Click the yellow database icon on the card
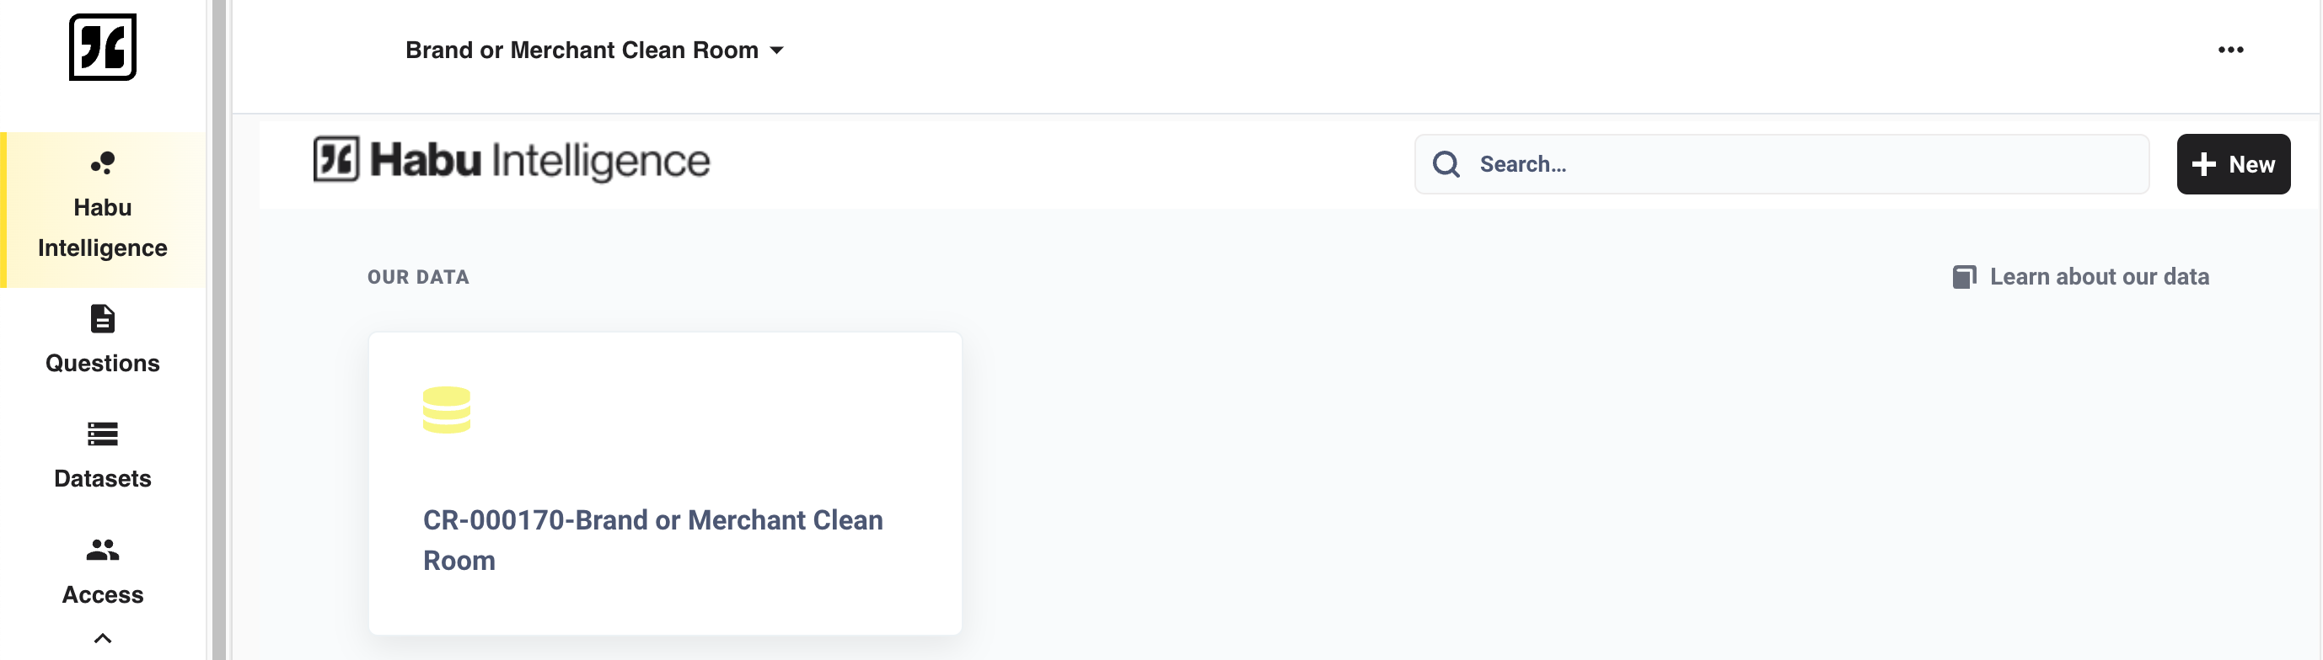Viewport: 2323px width, 660px height. click(x=447, y=410)
